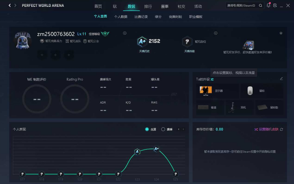Click the S23 A rank chart marker
The width and height of the screenshot is (294, 184).
pyautogui.click(x=137, y=152)
